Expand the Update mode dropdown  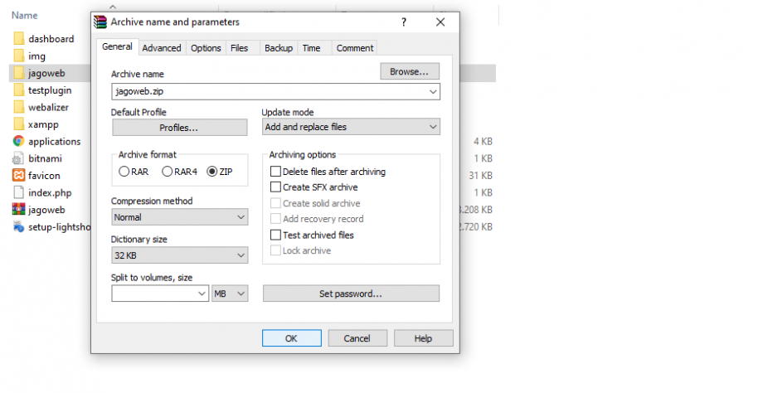(351, 127)
